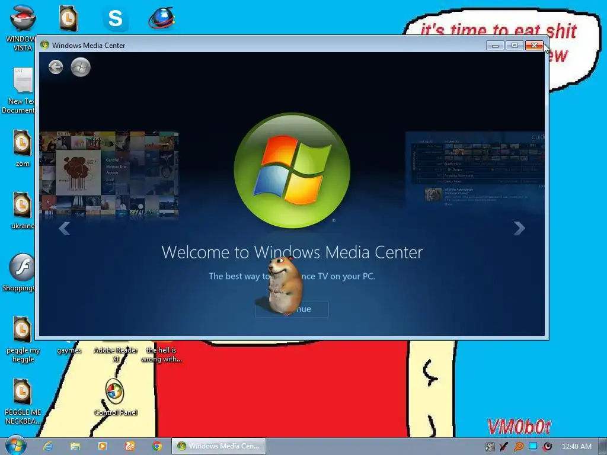Maximize the Windows Media Center window

pyautogui.click(x=515, y=45)
